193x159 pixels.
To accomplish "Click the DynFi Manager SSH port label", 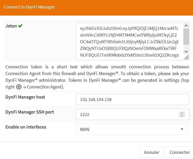I will pyautogui.click(x=30, y=112).
